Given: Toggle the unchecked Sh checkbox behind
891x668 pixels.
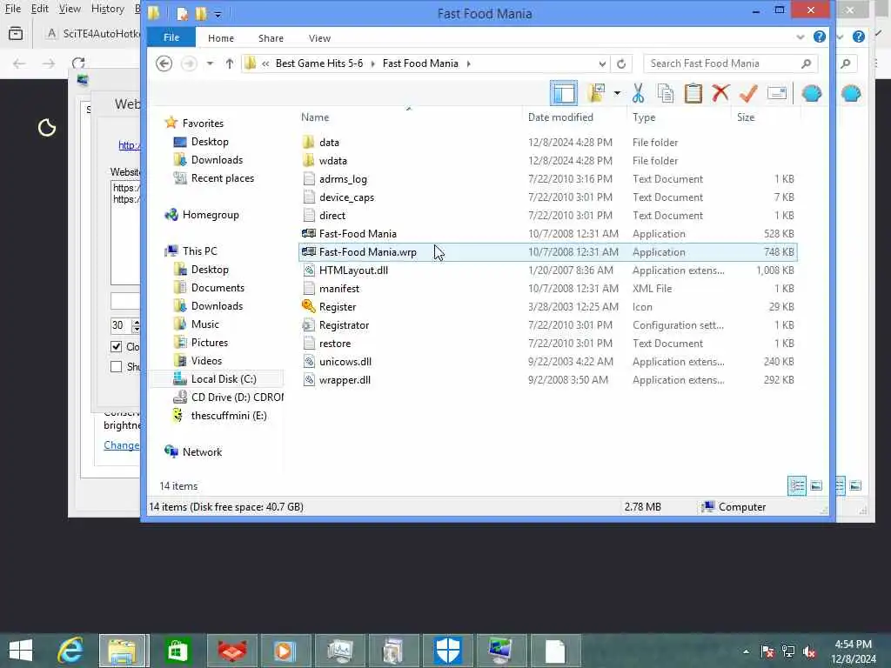Looking at the screenshot, I should click(x=116, y=366).
